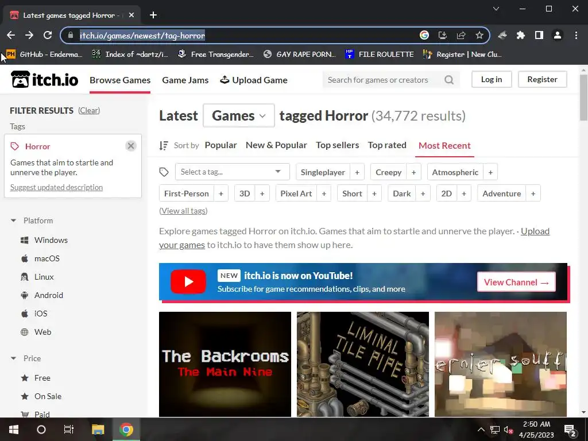Open Game Jams page
588x441 pixels.
pos(185,80)
